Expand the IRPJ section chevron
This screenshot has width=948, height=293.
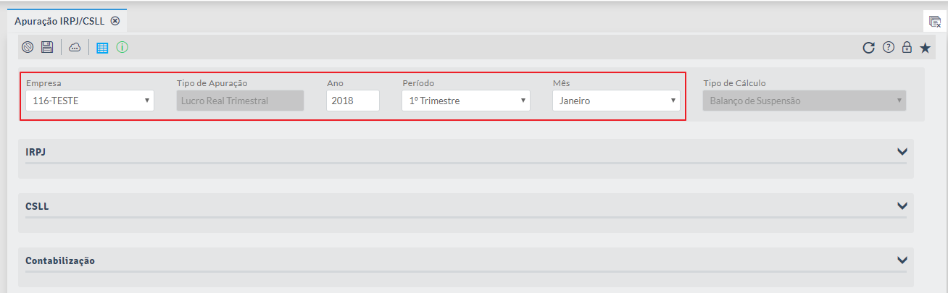point(902,152)
